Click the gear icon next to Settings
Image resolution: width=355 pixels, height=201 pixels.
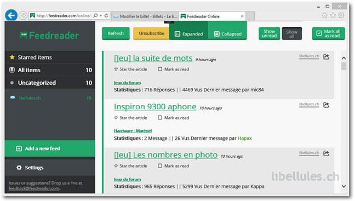point(19,168)
